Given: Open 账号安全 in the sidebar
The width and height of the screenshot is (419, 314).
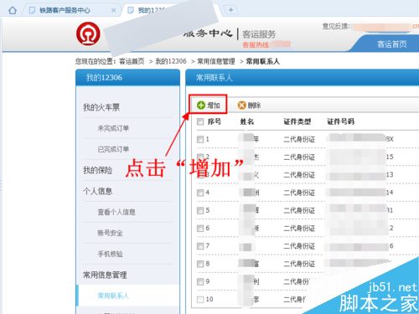Looking at the screenshot, I should [110, 233].
